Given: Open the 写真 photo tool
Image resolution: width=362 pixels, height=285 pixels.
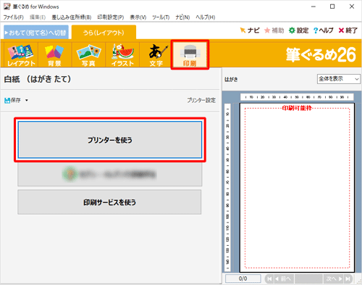Looking at the screenshot, I should pyautogui.click(x=88, y=55).
